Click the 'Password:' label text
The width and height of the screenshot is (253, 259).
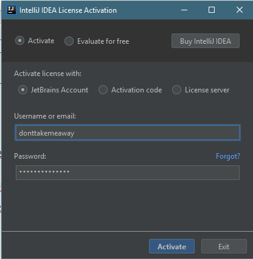[30, 156]
